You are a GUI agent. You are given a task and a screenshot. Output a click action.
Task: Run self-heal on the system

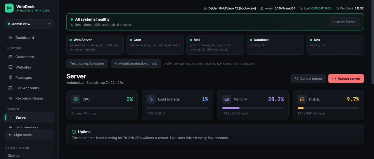tap(344, 22)
